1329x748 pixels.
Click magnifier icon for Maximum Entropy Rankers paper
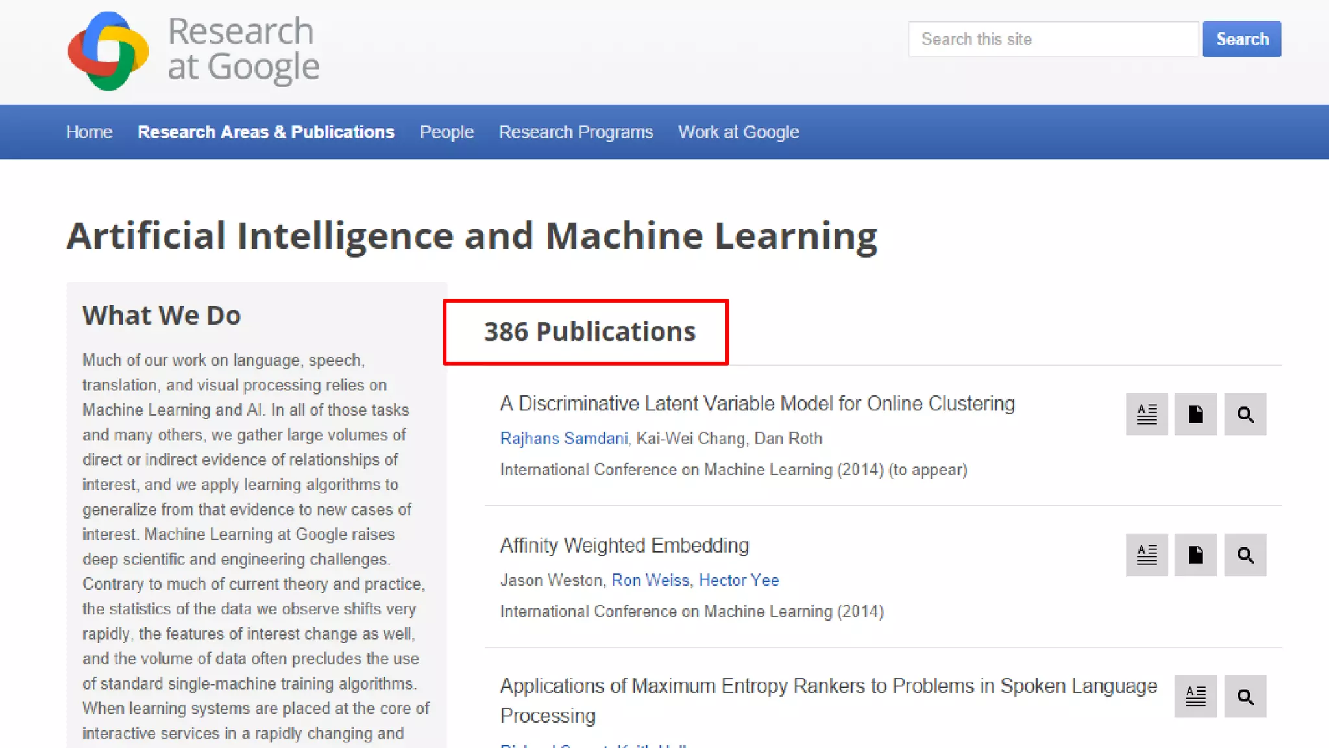[x=1245, y=697]
